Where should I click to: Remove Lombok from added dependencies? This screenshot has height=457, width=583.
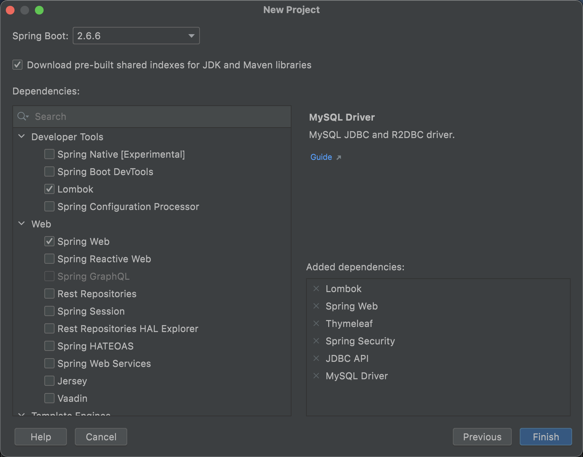pos(316,288)
